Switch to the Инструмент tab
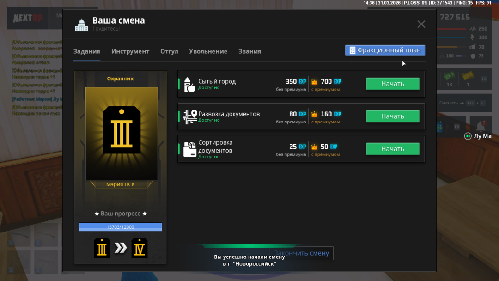The image size is (499, 281). point(130,51)
